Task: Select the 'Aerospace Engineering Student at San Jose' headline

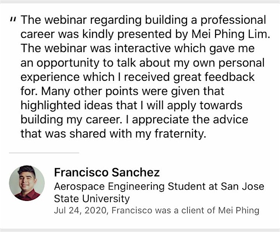Action: (159, 187)
